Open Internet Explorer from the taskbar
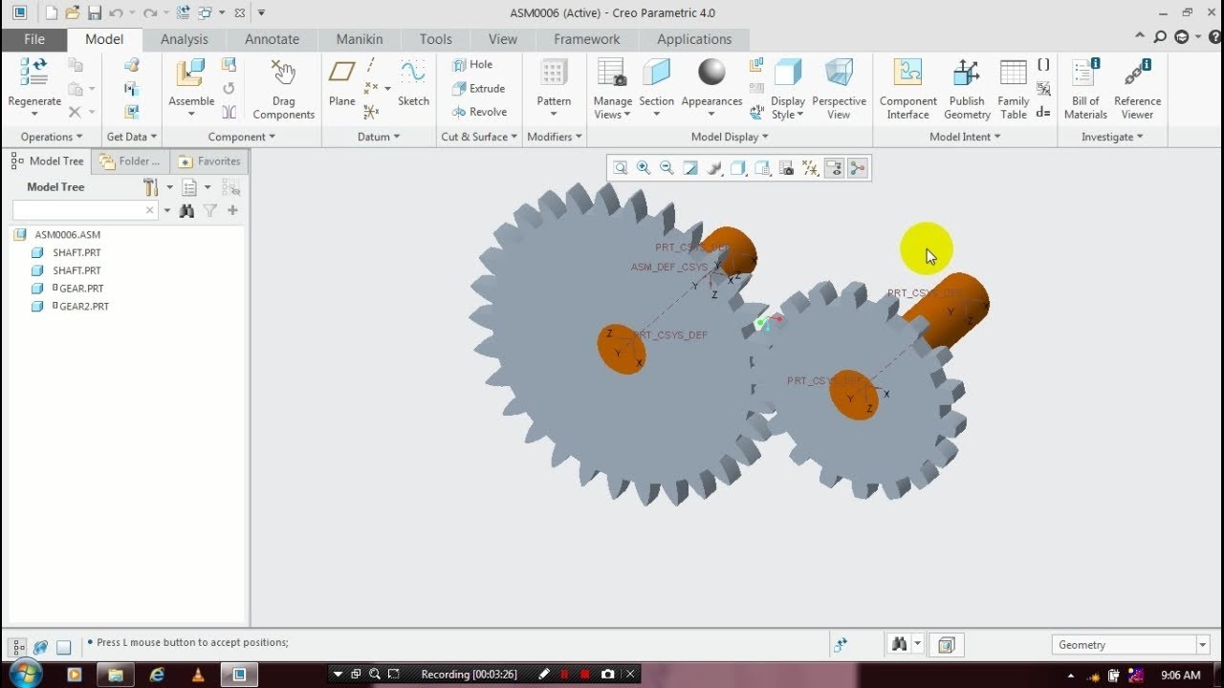The image size is (1224, 688). coord(157,675)
